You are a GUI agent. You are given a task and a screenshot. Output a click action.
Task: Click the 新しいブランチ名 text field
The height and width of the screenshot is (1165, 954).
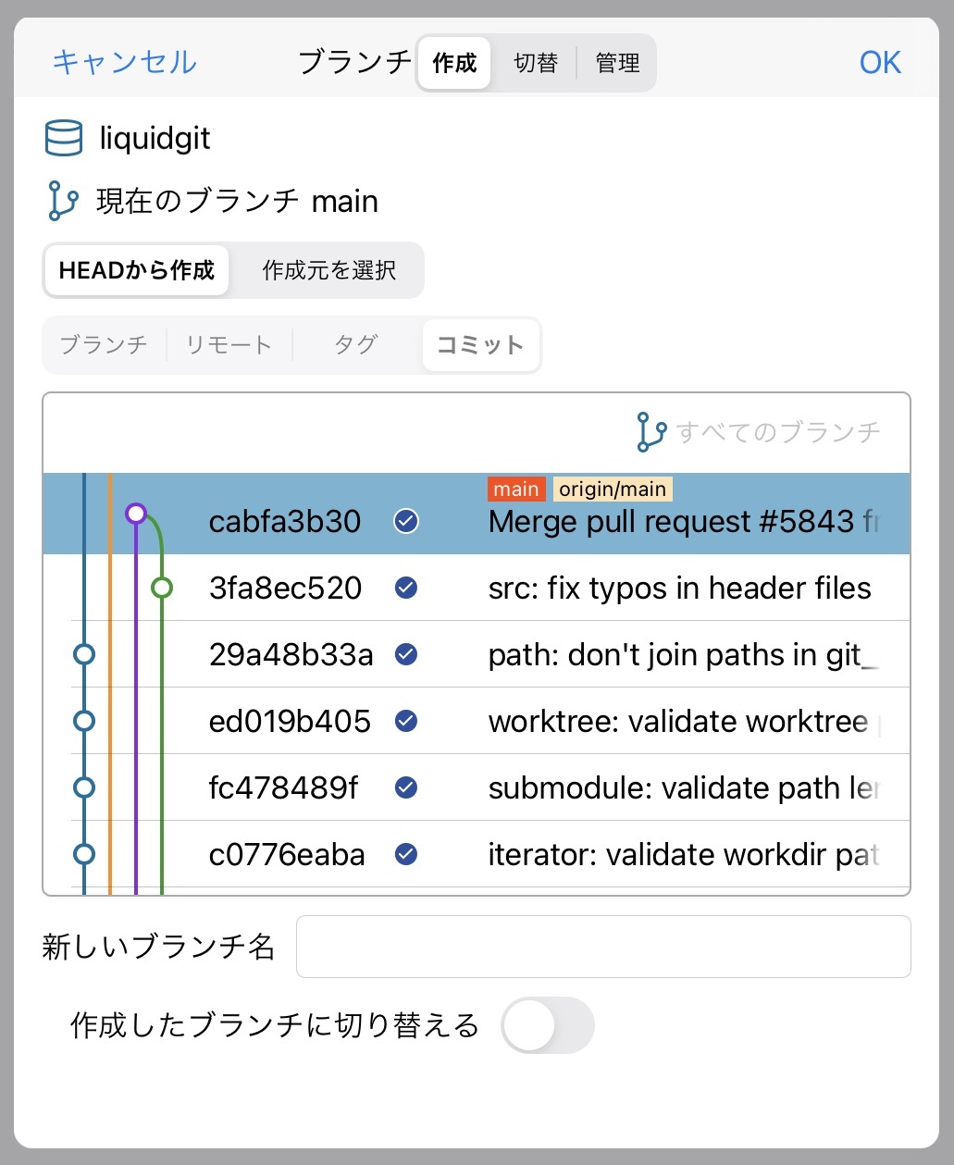click(x=602, y=947)
